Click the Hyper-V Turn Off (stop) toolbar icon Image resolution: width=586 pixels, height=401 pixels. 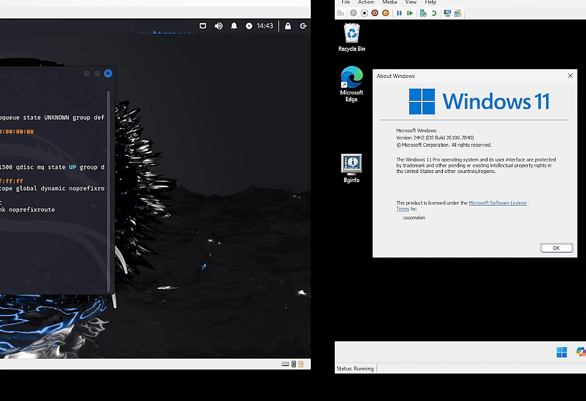coord(364,13)
